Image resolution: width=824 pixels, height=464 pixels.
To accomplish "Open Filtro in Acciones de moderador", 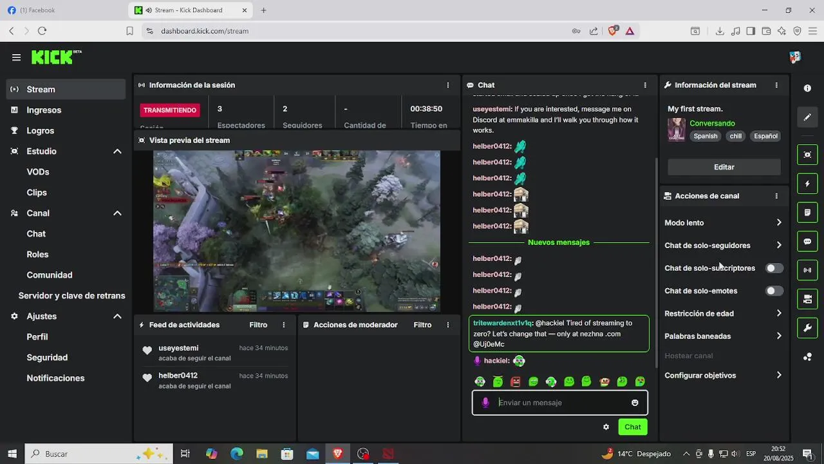I will [422, 325].
